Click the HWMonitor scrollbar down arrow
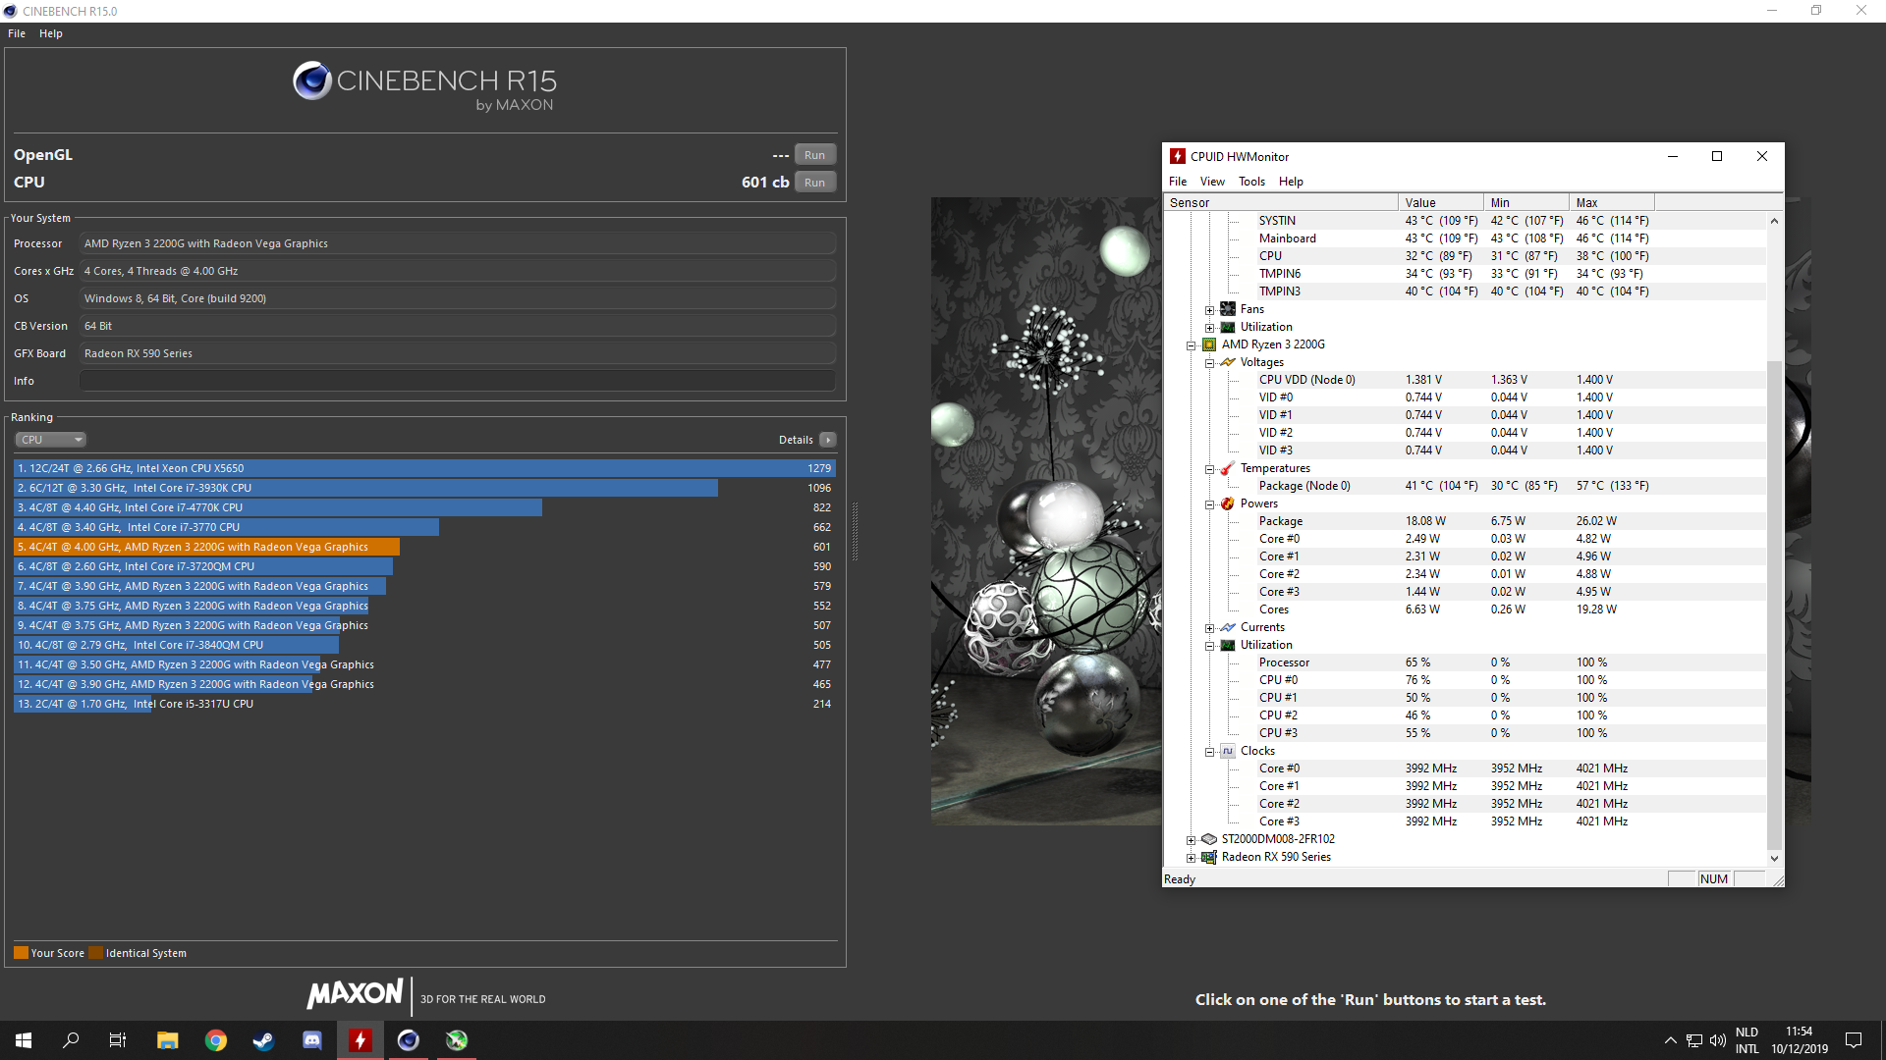Viewport: 1886px width, 1060px height. tap(1774, 858)
